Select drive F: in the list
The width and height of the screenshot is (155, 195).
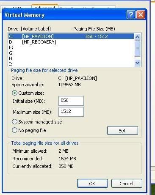coord(71,47)
